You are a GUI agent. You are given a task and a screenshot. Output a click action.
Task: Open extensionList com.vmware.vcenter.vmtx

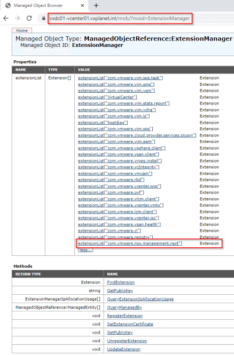121,205
